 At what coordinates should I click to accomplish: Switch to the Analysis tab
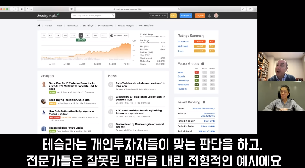(x=49, y=25)
